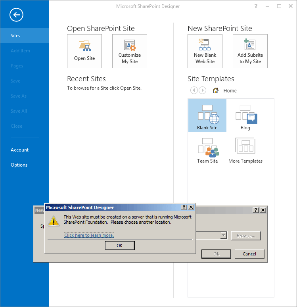Image resolution: width=297 pixels, height=307 pixels.
Task: Select the Blog template
Action: pyautogui.click(x=245, y=117)
